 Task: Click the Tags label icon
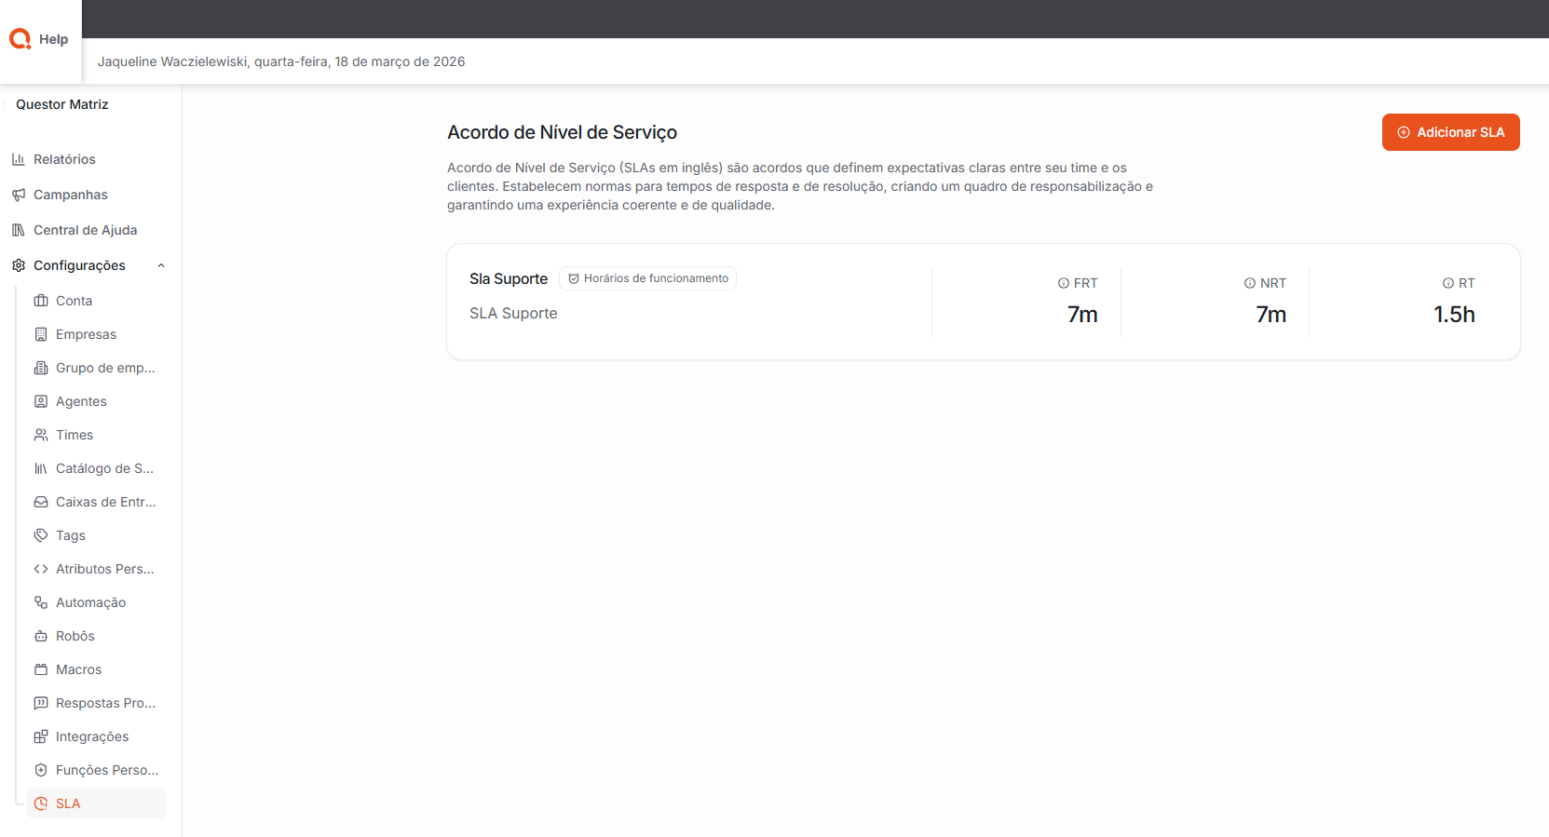click(41, 535)
